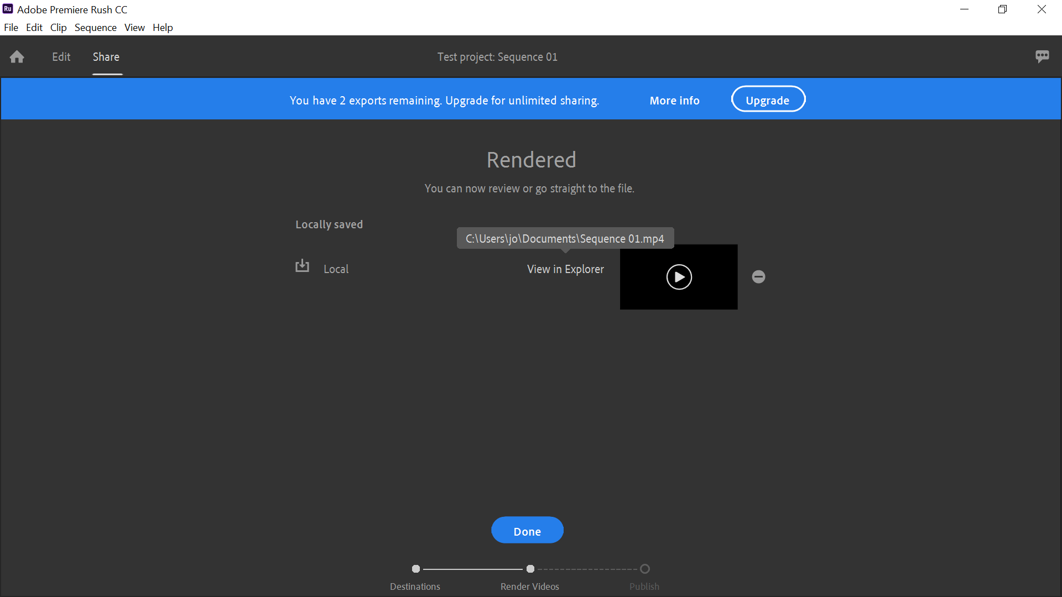Open the File menu
The image size is (1062, 597).
10,28
